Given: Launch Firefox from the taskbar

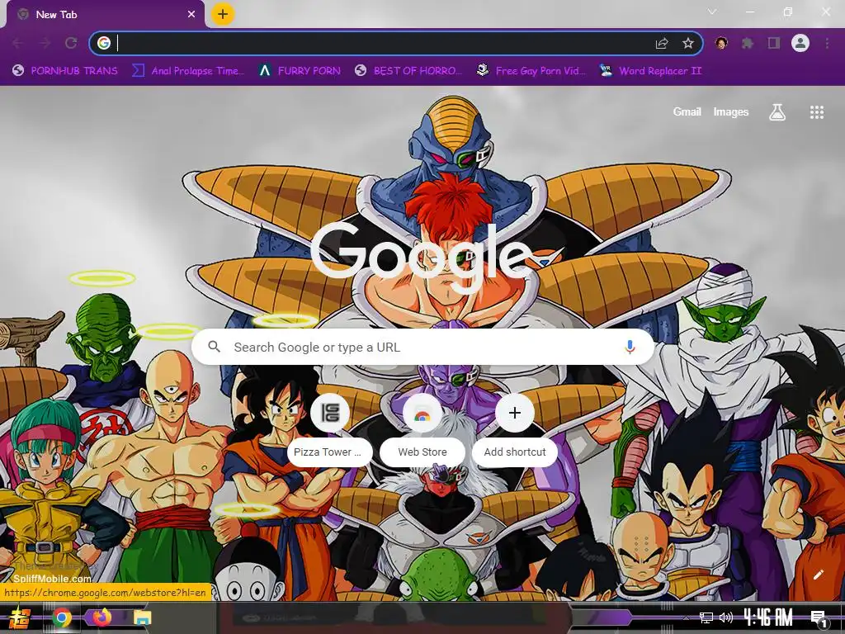Looking at the screenshot, I should point(102,617).
